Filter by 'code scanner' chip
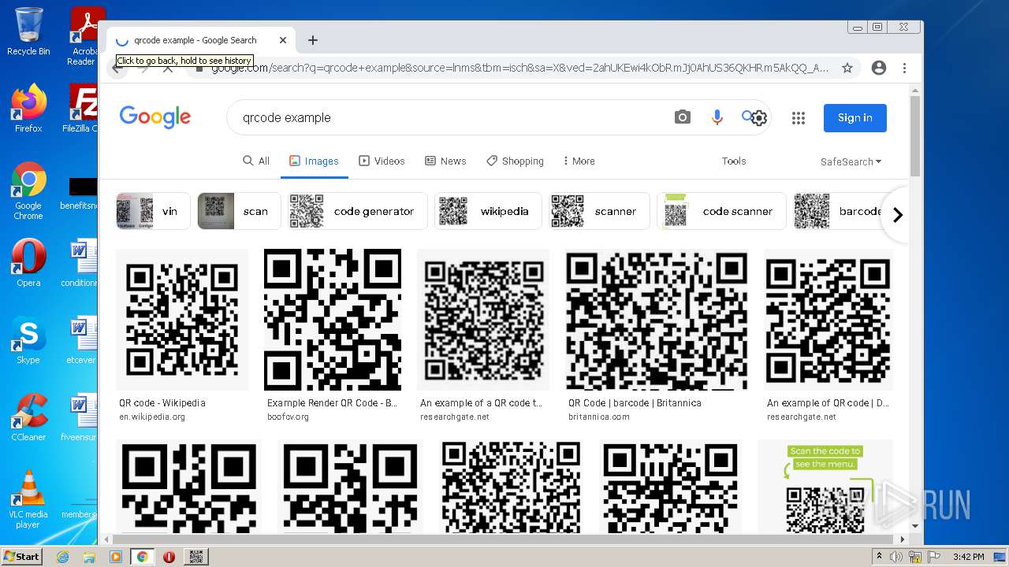This screenshot has width=1009, height=567. [x=721, y=211]
